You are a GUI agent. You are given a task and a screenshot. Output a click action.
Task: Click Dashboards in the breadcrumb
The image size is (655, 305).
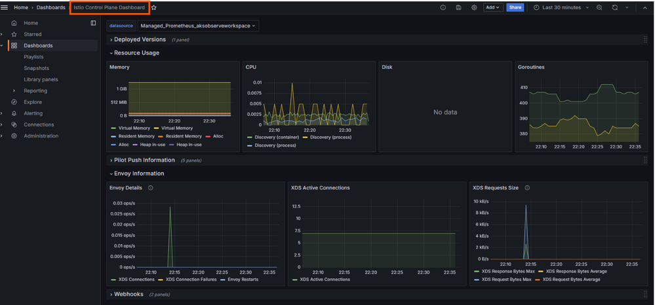coord(50,7)
